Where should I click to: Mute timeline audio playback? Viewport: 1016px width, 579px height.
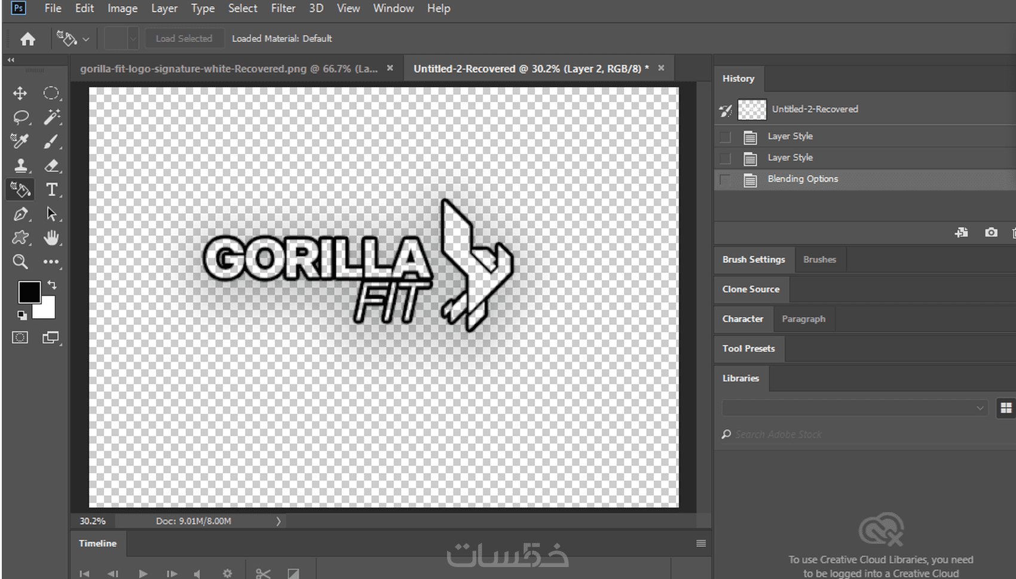(x=197, y=574)
